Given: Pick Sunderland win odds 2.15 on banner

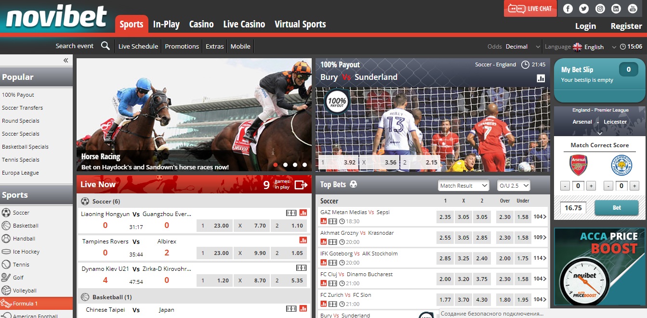Looking at the screenshot, I should (421, 163).
